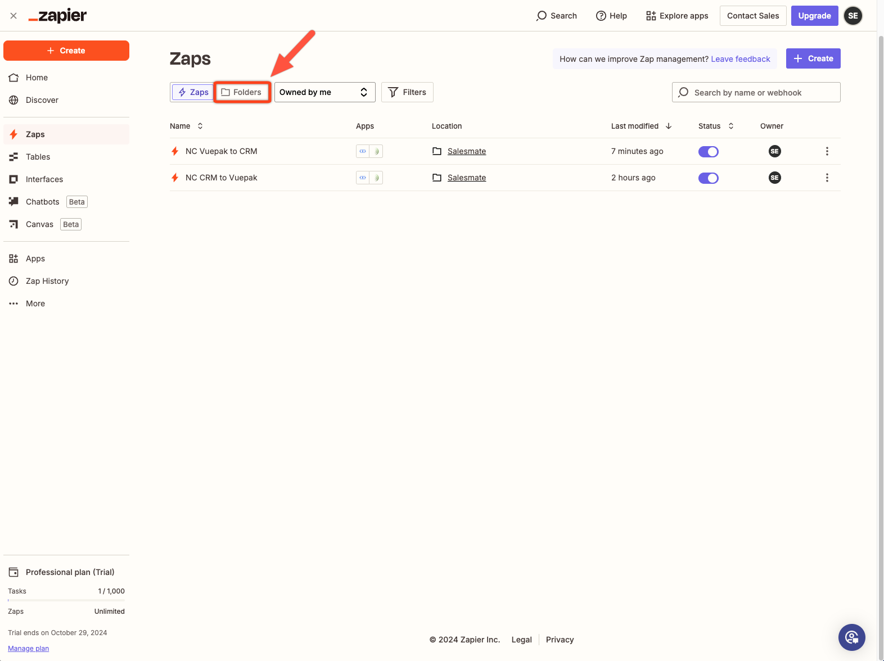The image size is (884, 661).
Task: Click the Privacy footer link
Action: (x=560, y=640)
